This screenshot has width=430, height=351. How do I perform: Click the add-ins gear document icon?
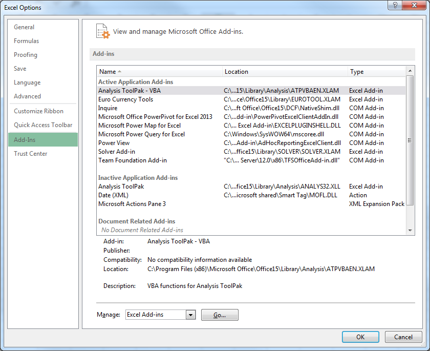pos(103,31)
